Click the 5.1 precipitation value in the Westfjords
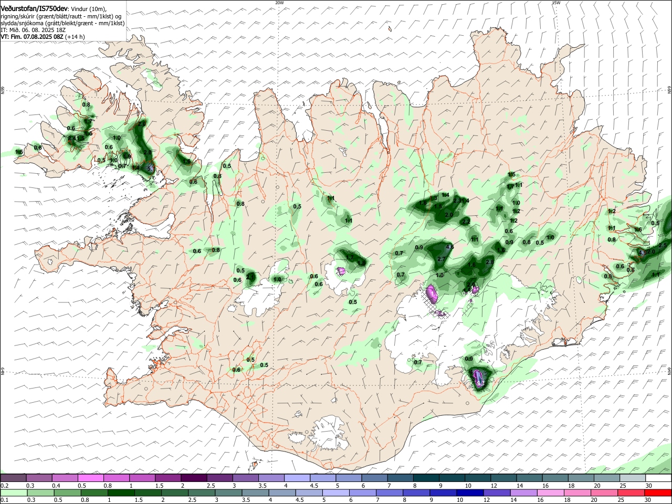The height and width of the screenshot is (504, 672). (151, 168)
